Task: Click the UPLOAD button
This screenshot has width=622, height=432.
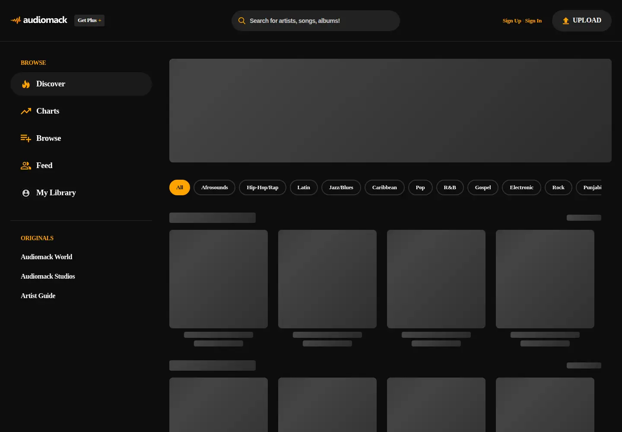Action: tap(582, 21)
